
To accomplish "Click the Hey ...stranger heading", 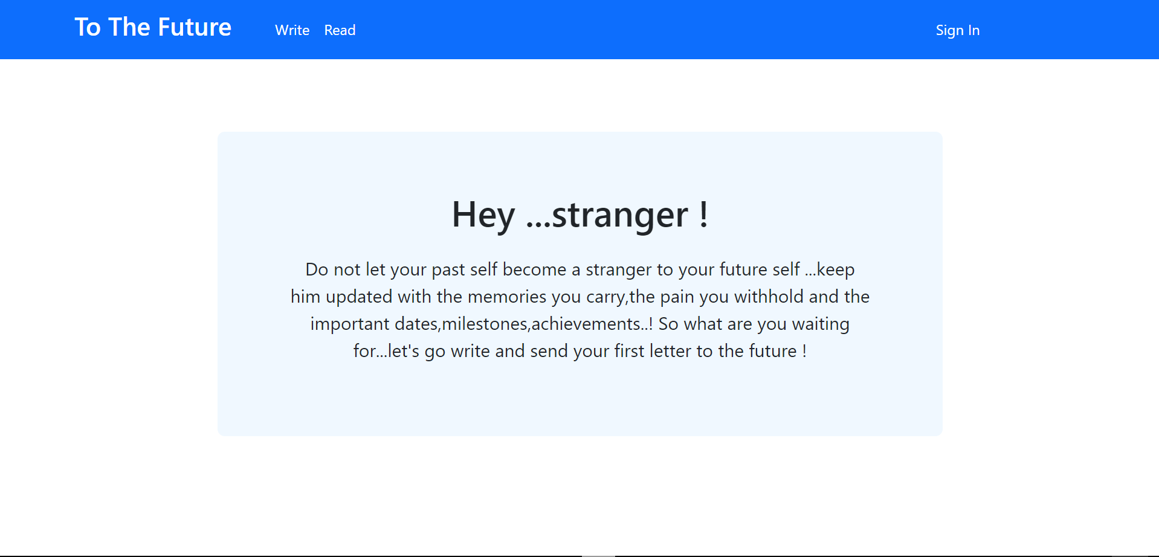I will (579, 215).
